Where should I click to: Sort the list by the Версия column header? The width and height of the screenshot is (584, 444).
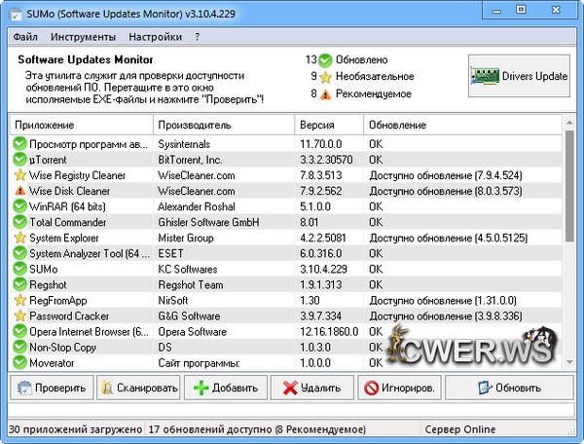tap(329, 126)
